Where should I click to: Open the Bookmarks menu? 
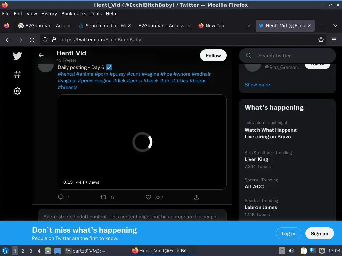(74, 14)
